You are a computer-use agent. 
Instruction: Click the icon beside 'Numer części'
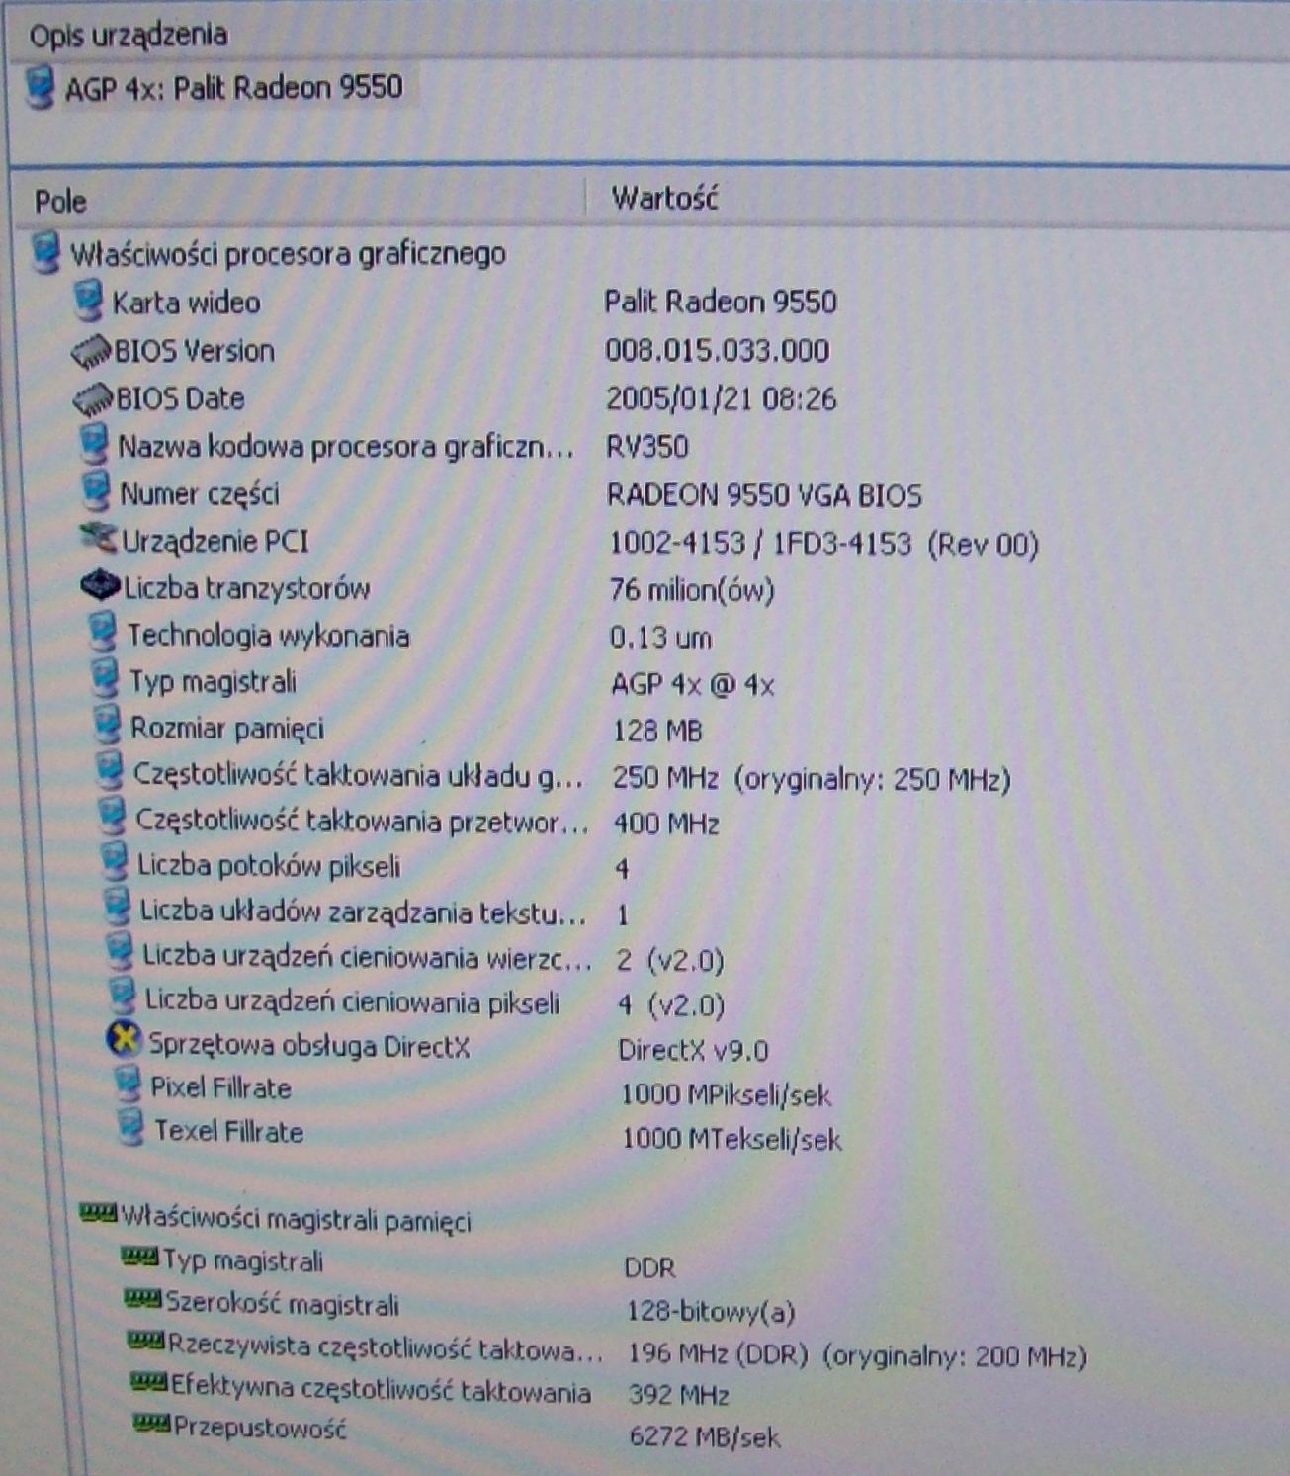pyautogui.click(x=97, y=491)
